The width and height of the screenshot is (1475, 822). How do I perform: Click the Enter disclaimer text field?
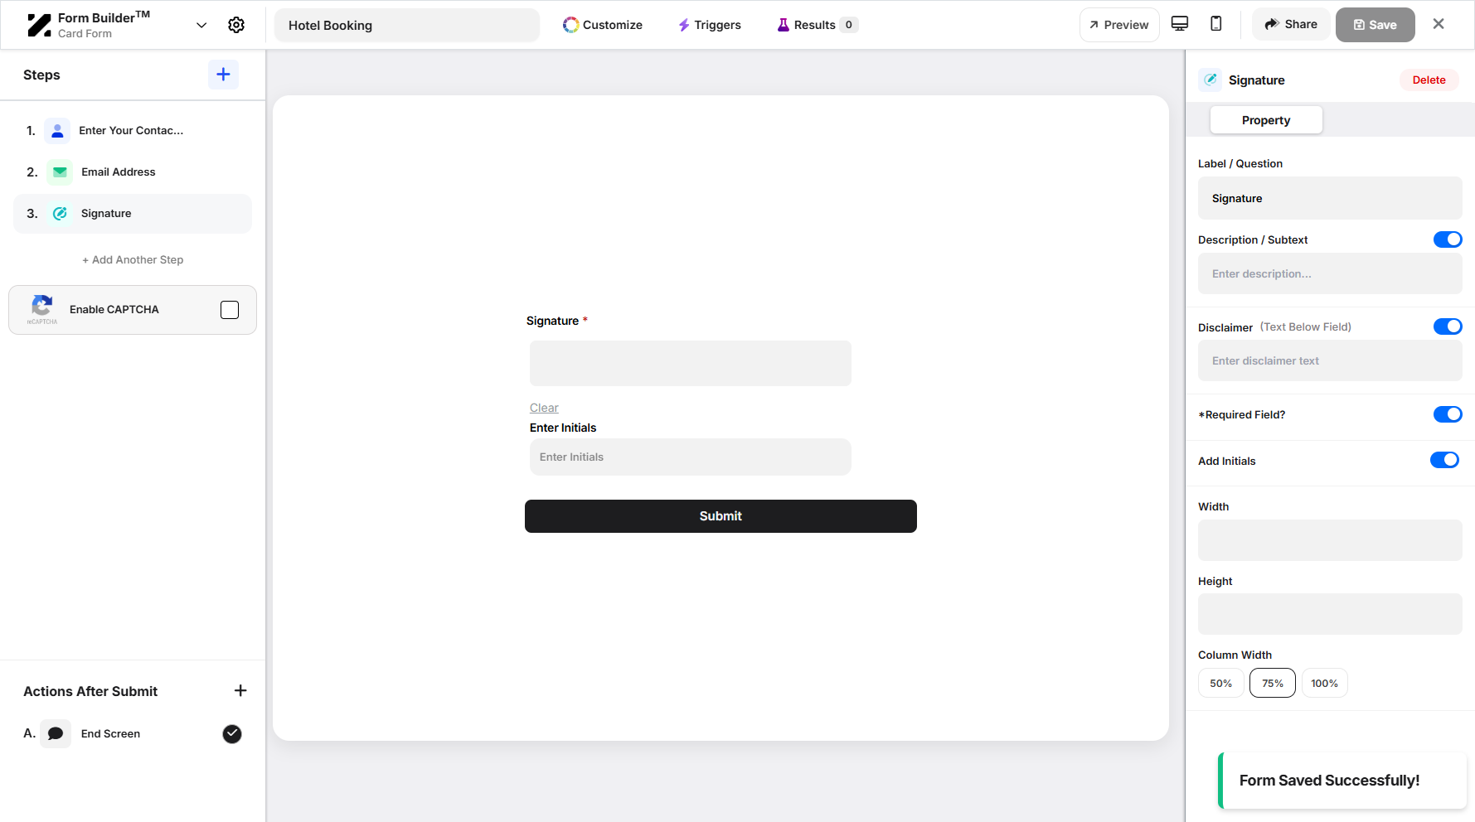(1330, 360)
